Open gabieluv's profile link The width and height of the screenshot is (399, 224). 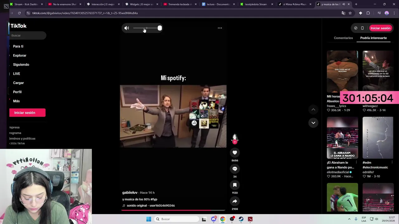pos(130,193)
